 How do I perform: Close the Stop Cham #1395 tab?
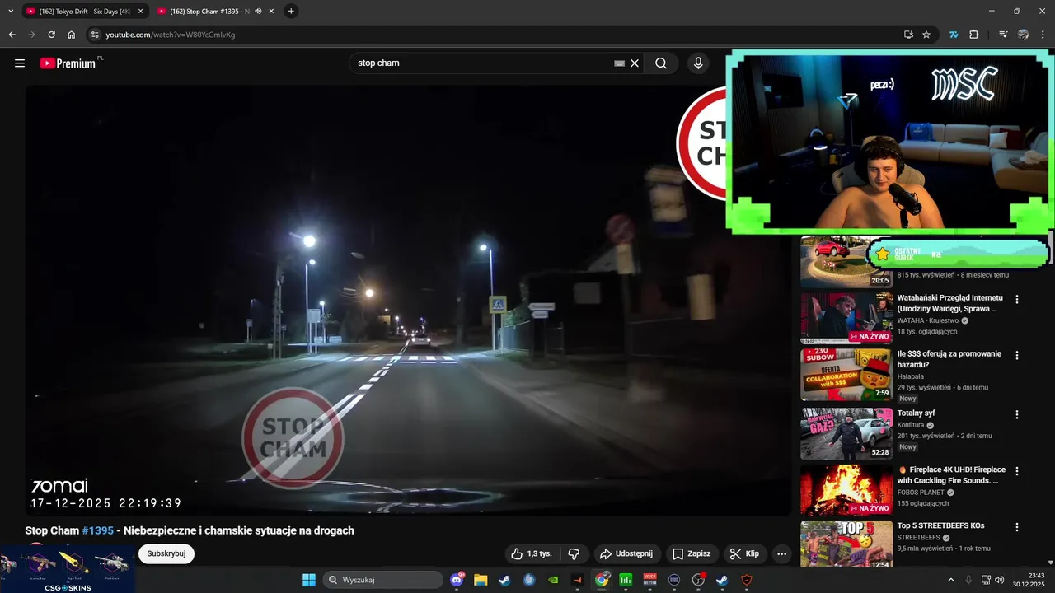(x=271, y=12)
